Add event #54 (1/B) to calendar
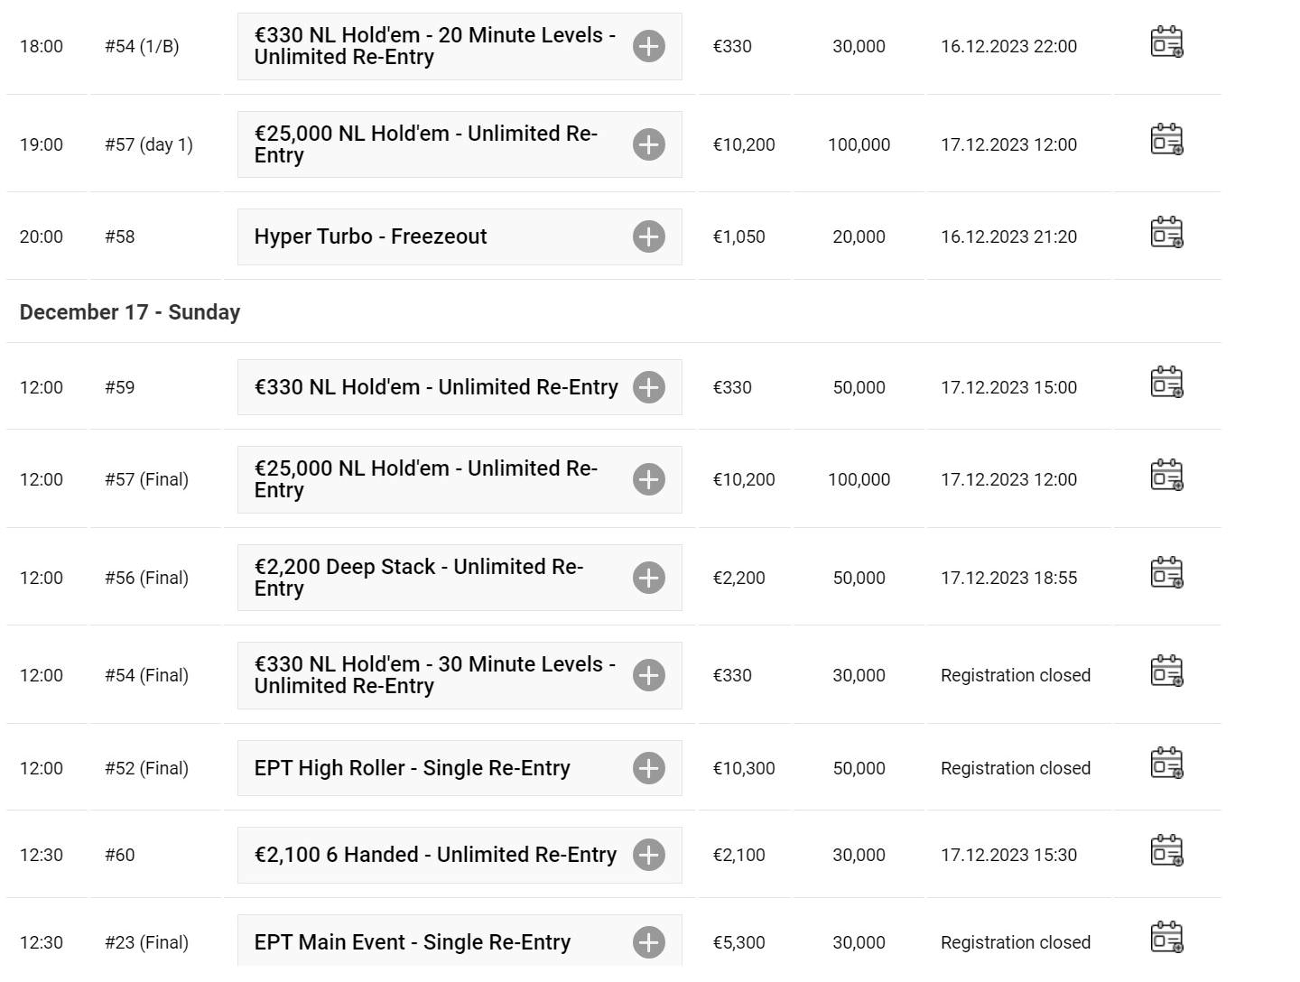1300x982 pixels. point(1166,42)
